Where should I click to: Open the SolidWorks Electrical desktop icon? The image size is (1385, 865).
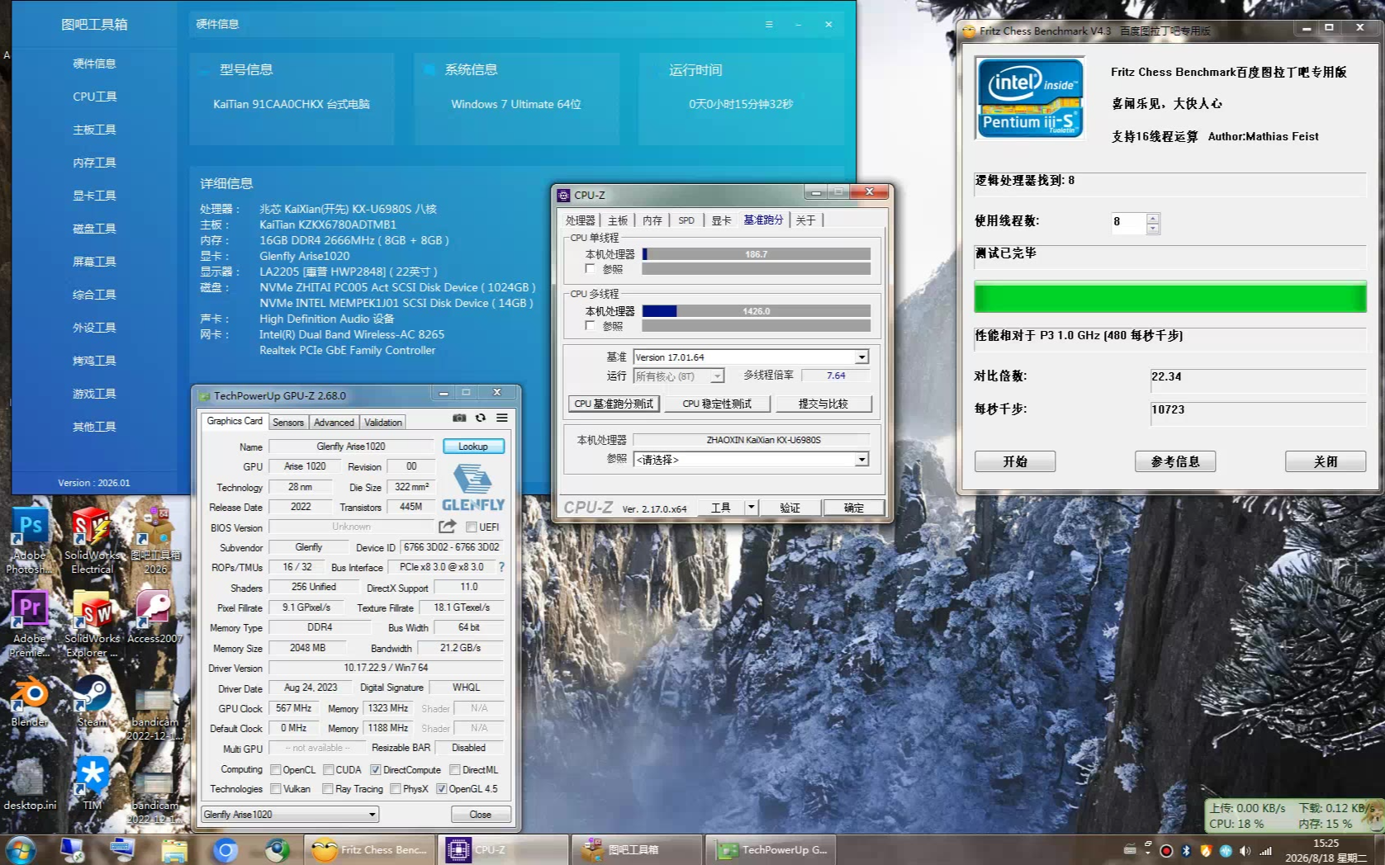[92, 541]
